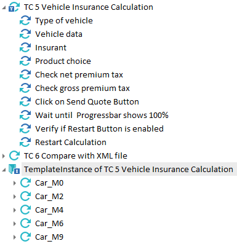Collapse the TC 5 Vehicle Insurance Calculation node
The image size is (237, 244).
point(4,7)
